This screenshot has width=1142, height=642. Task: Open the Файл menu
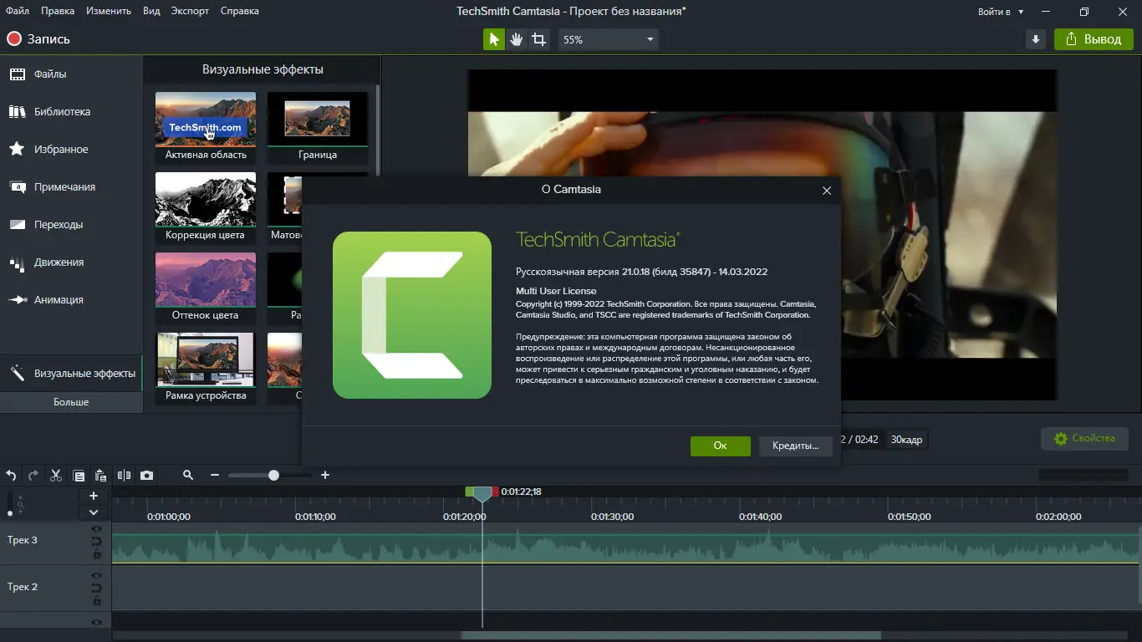point(16,11)
